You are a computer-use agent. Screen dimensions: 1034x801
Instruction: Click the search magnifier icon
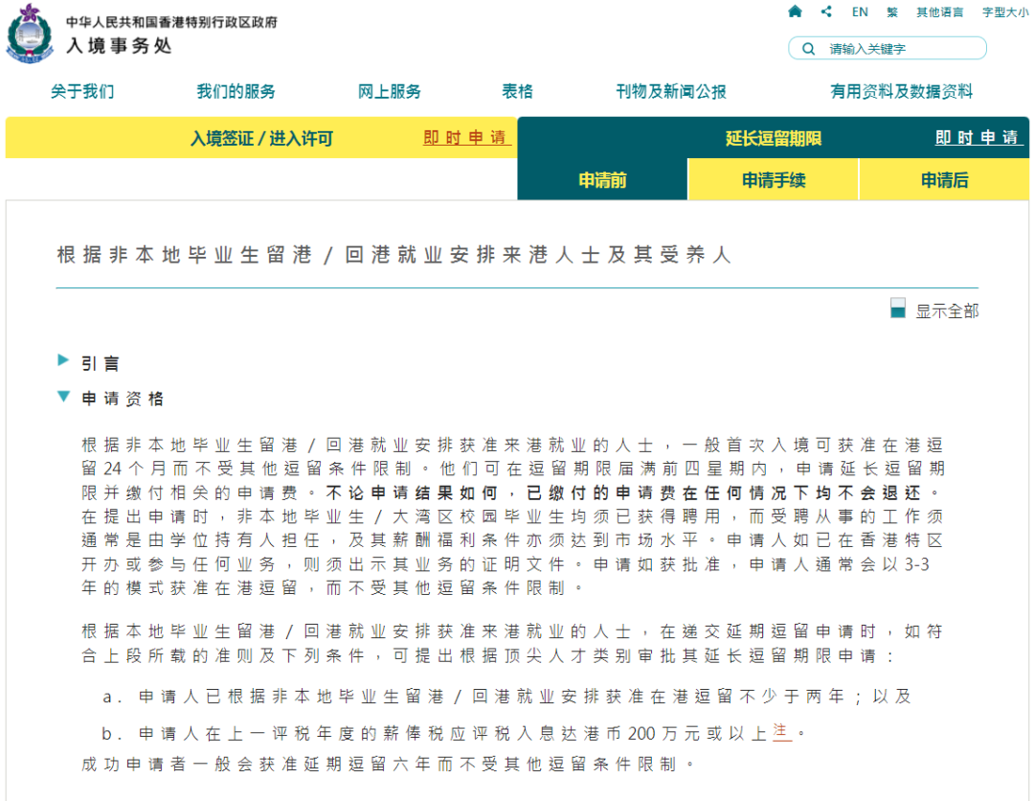coord(809,49)
